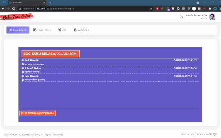Image resolution: width=221 pixels, height=138 pixels.
Task: Click timestamp 2021-07-20 15:21:36
Action: coord(186,76)
